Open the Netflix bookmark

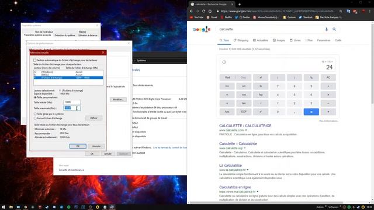(226, 17)
